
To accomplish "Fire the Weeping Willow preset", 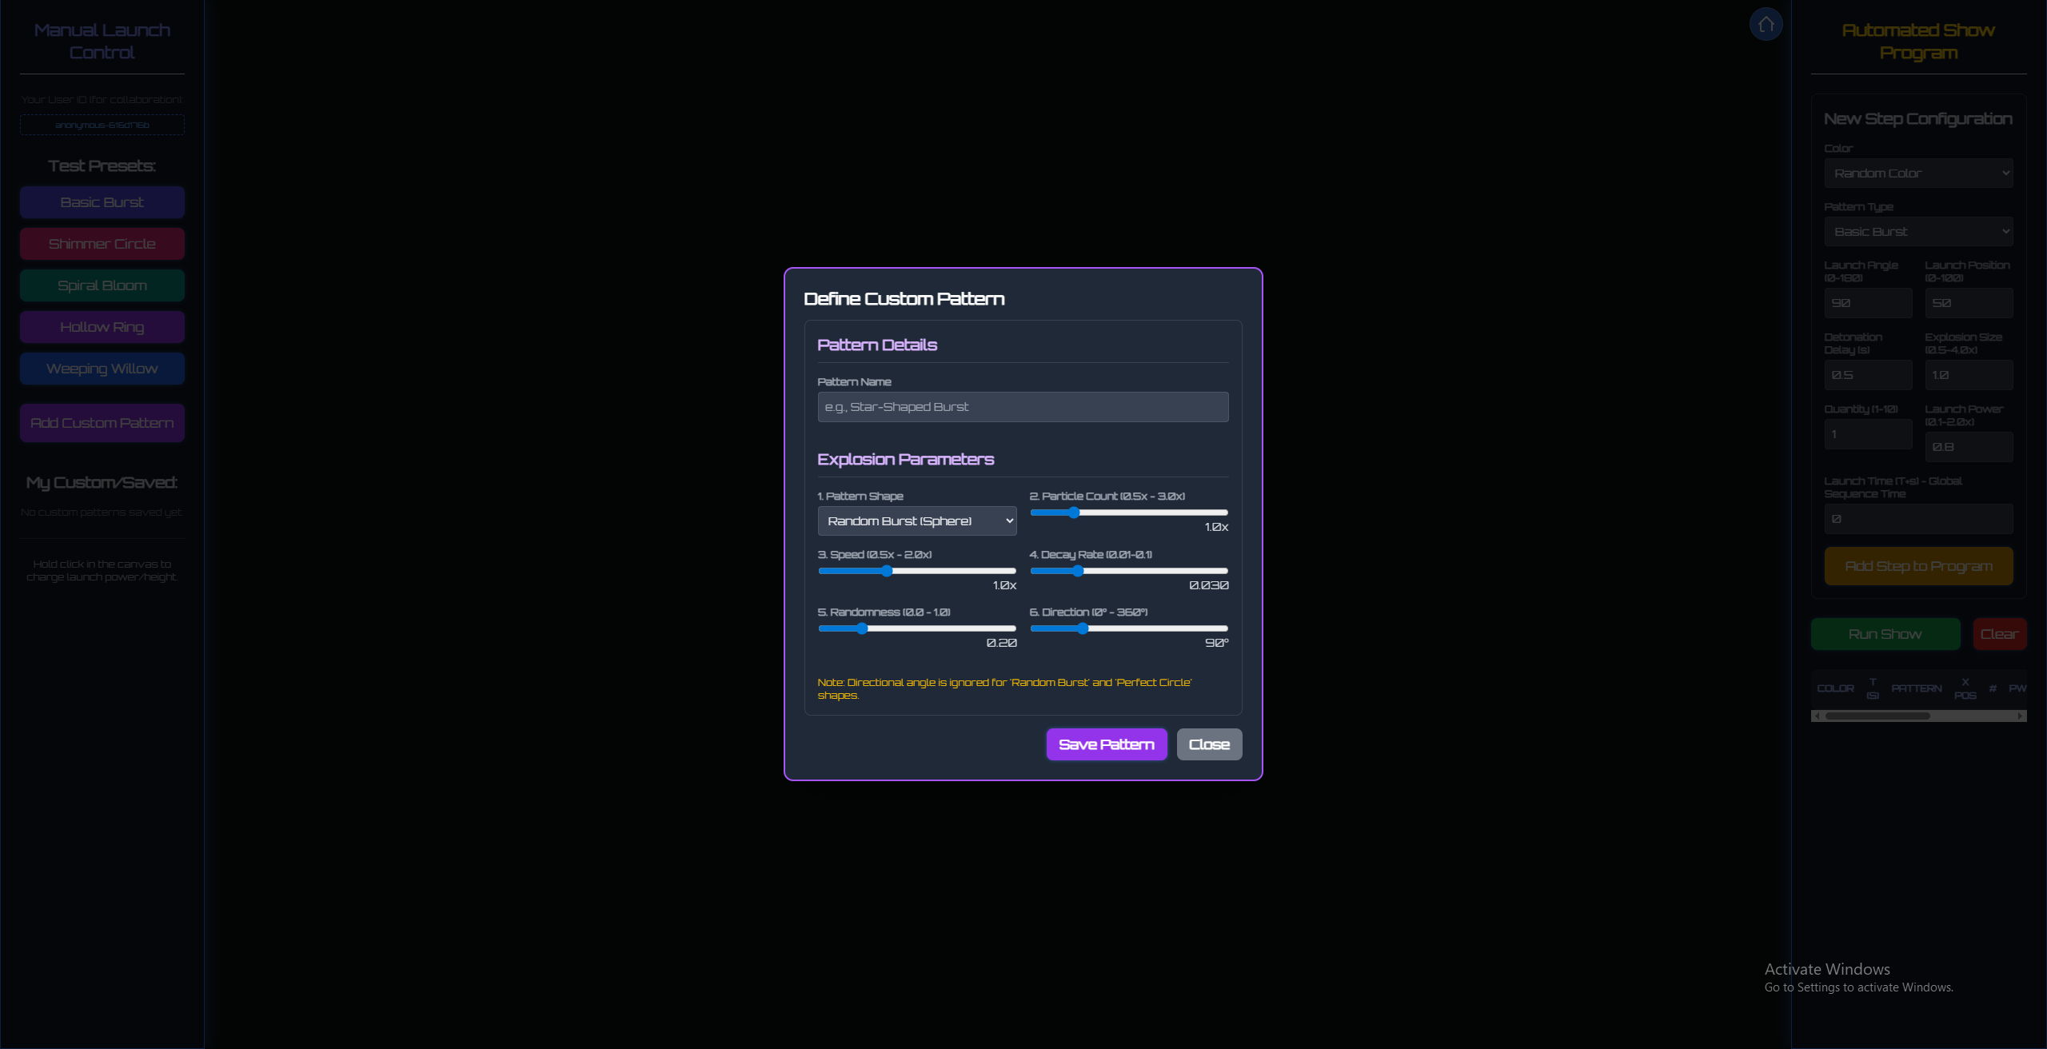I will pyautogui.click(x=102, y=369).
